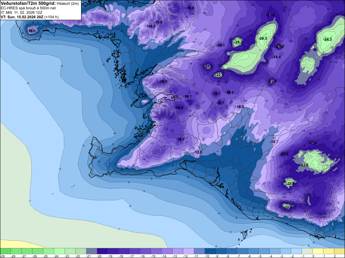Select the -18.7 temperature label
Image resolution: width=345 pixels, height=258 pixels.
[220, 103]
